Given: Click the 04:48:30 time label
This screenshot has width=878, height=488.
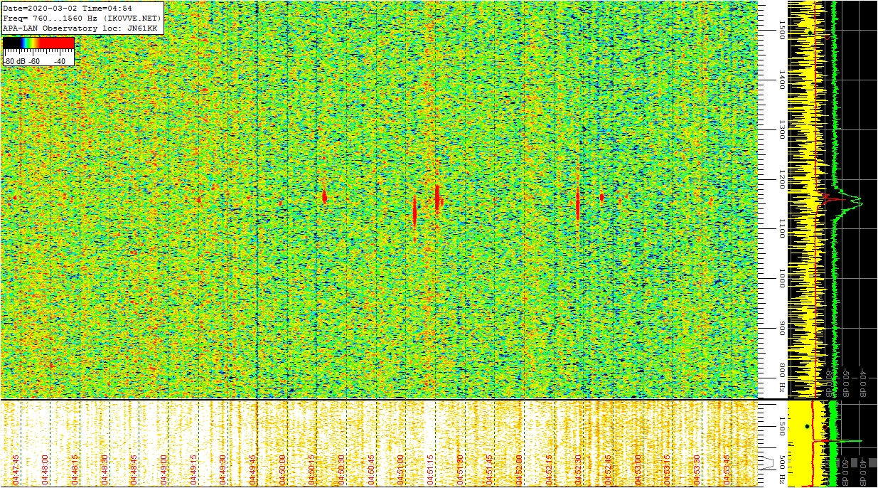Looking at the screenshot, I should point(105,469).
